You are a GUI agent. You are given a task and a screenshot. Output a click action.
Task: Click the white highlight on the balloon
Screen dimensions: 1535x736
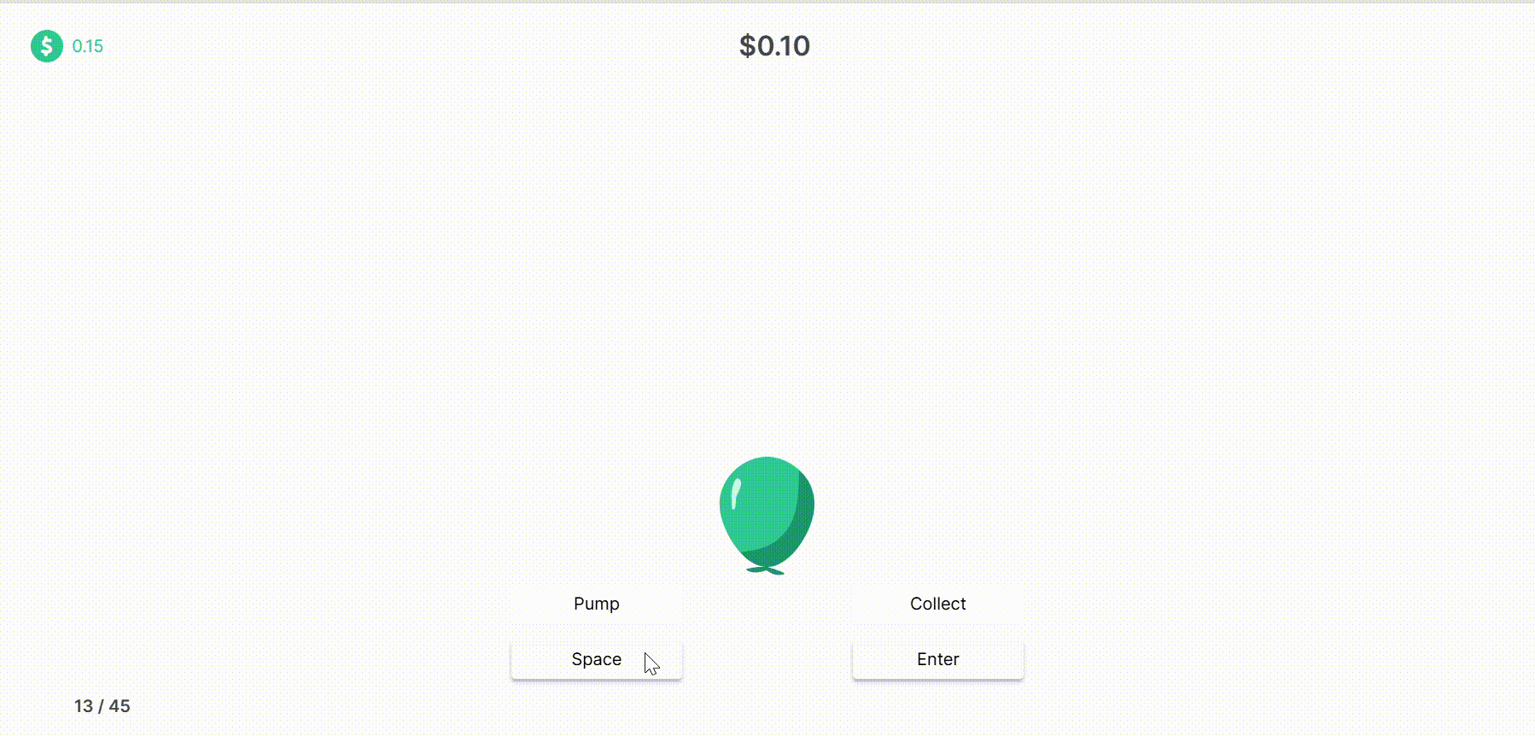tap(736, 494)
